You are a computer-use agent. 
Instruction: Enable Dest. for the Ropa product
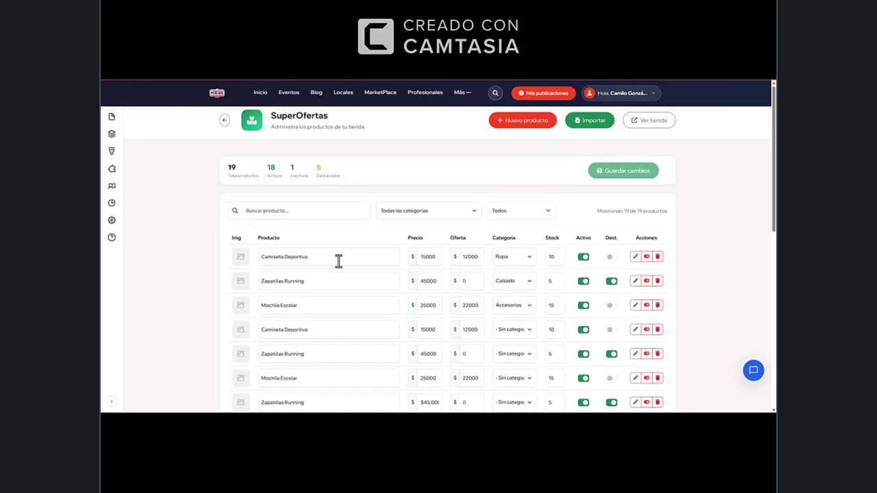tap(611, 257)
